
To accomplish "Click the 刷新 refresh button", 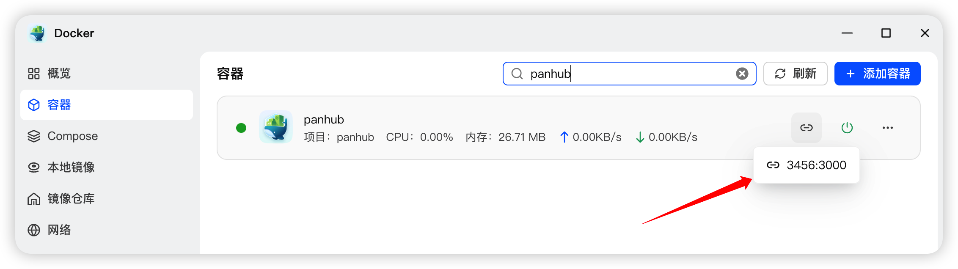I will [x=795, y=74].
